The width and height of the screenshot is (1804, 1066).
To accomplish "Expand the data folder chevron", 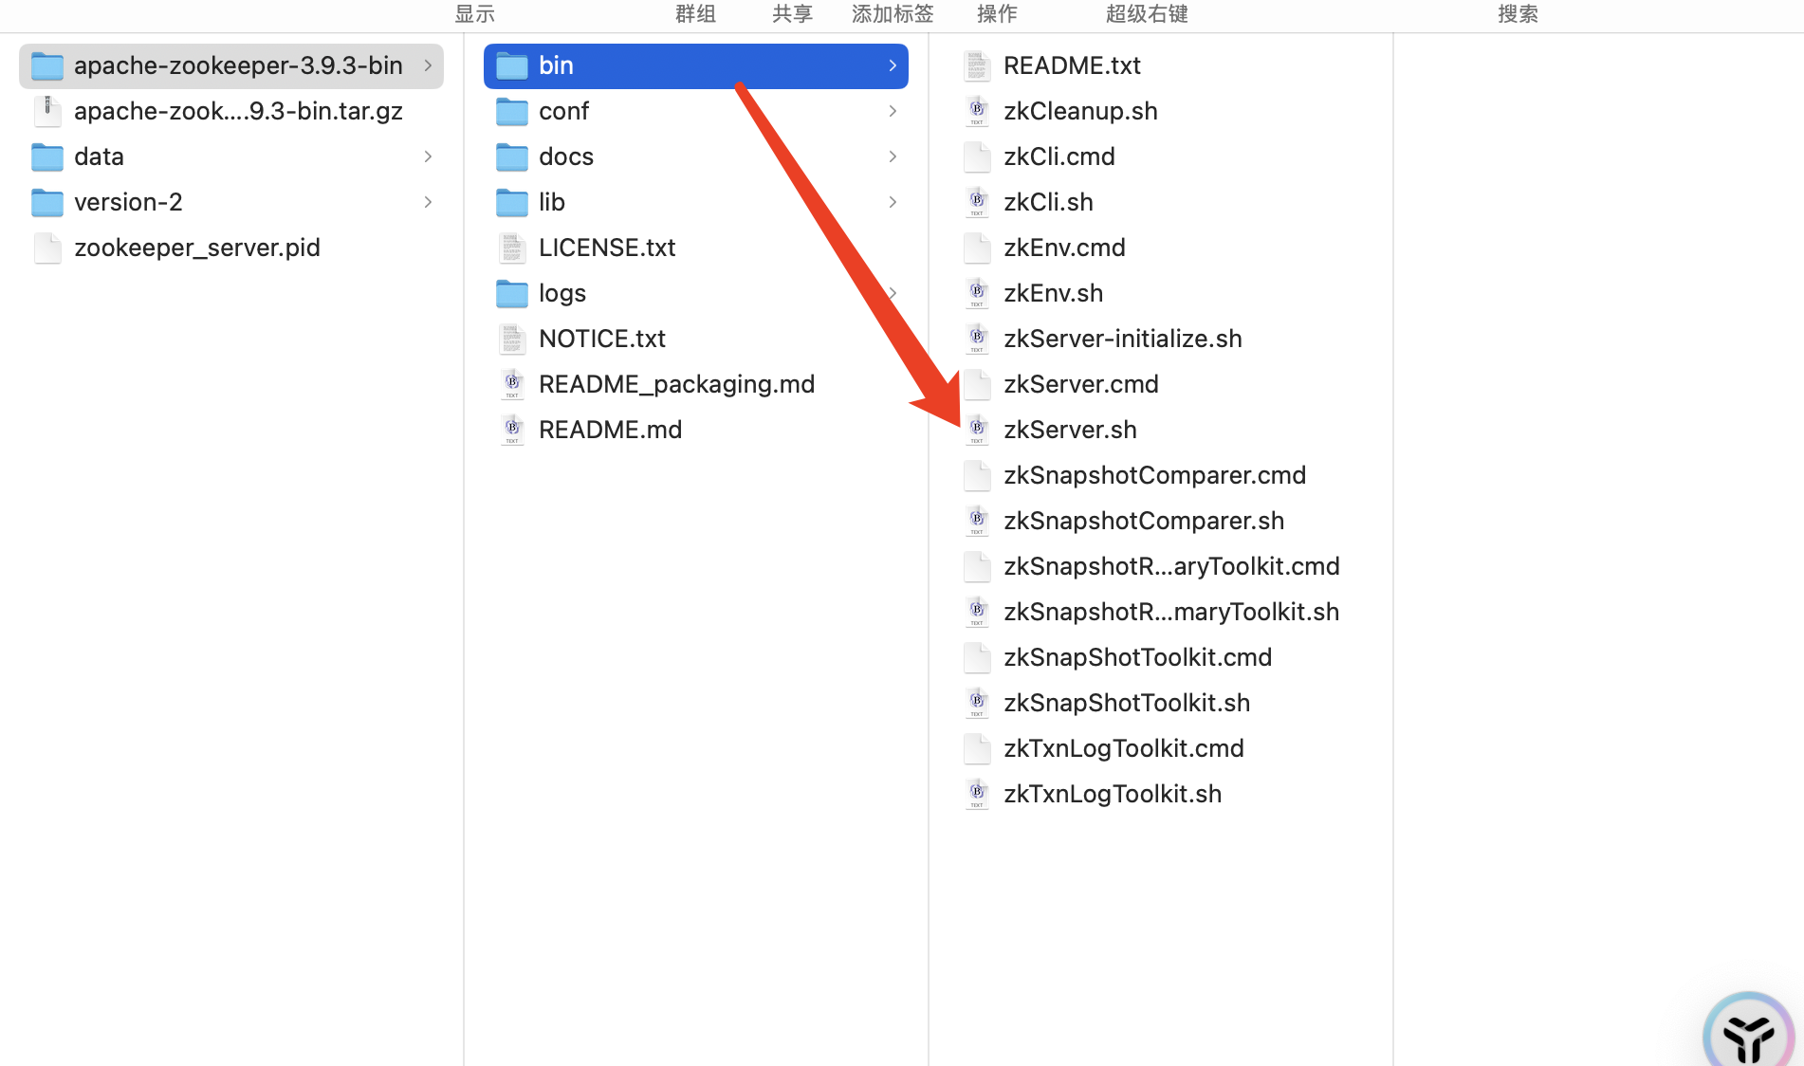I will 428,156.
